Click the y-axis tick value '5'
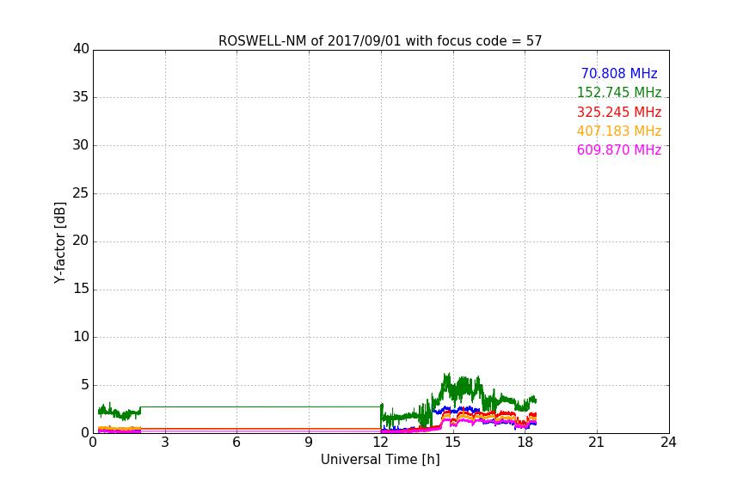Image resolution: width=743 pixels, height=495 pixels. coord(85,385)
